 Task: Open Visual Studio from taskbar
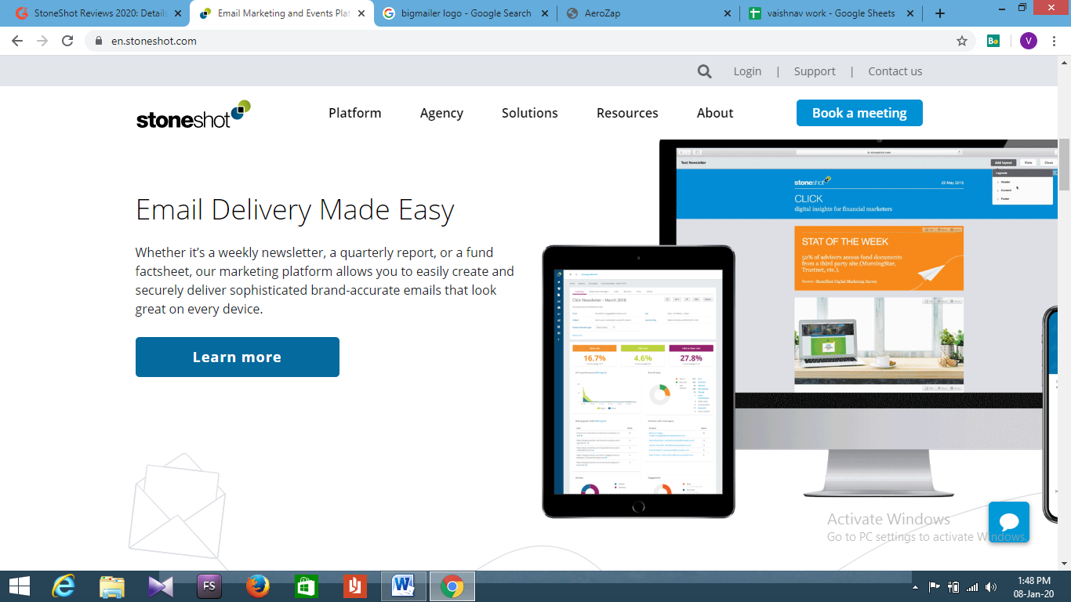point(161,586)
